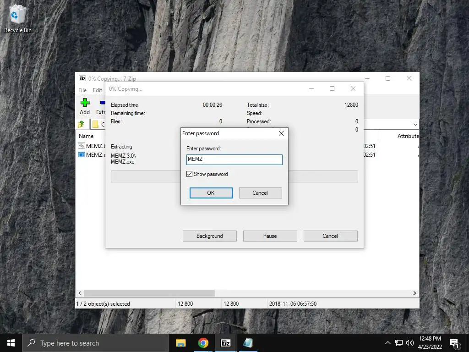
Task: Click the taskbar search box
Action: pyautogui.click(x=95, y=343)
